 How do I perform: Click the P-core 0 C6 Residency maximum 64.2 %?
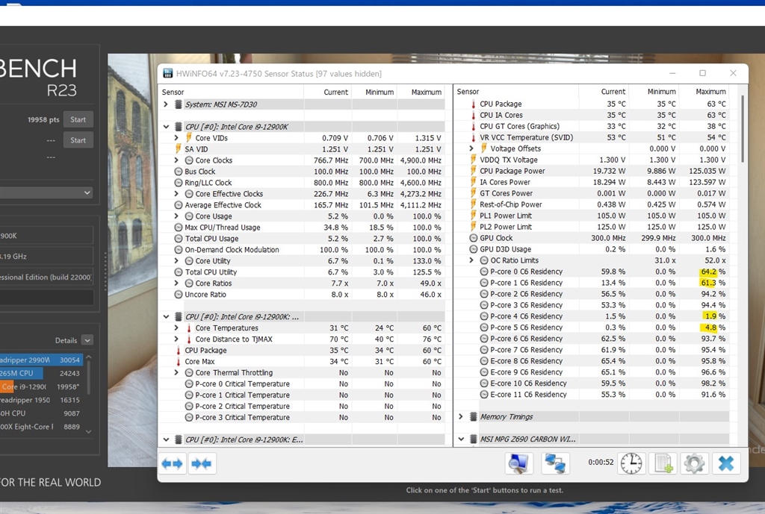tap(713, 272)
